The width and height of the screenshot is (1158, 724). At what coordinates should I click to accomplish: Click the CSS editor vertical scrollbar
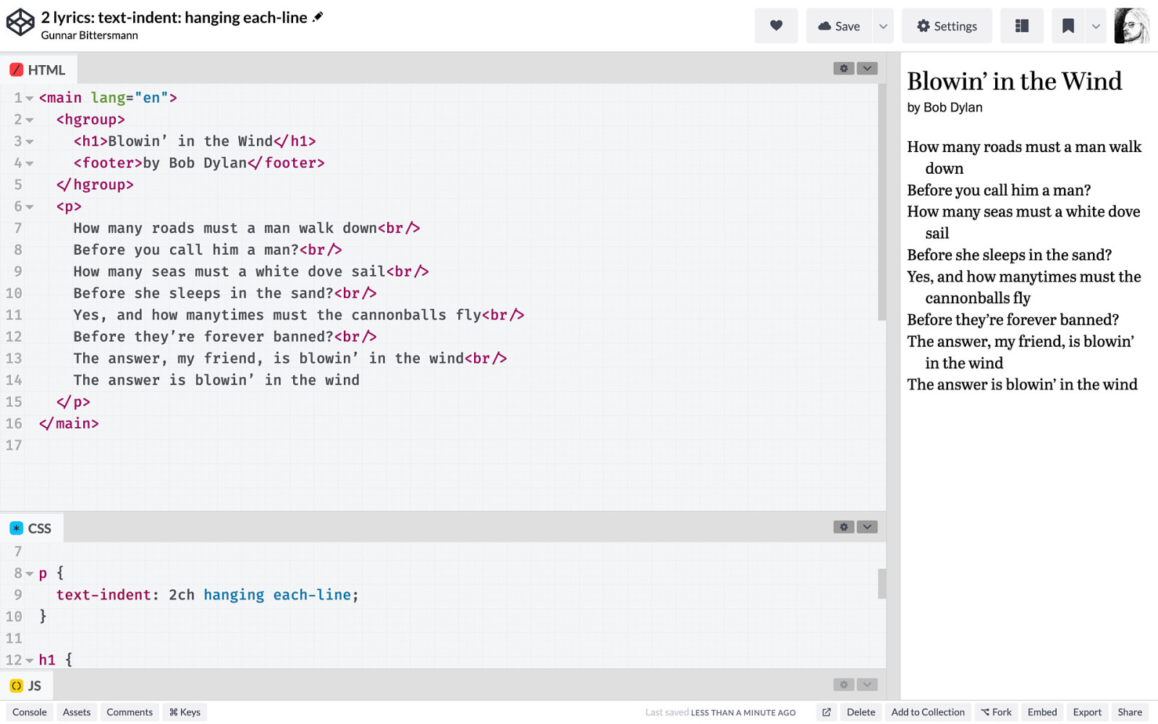coord(882,584)
